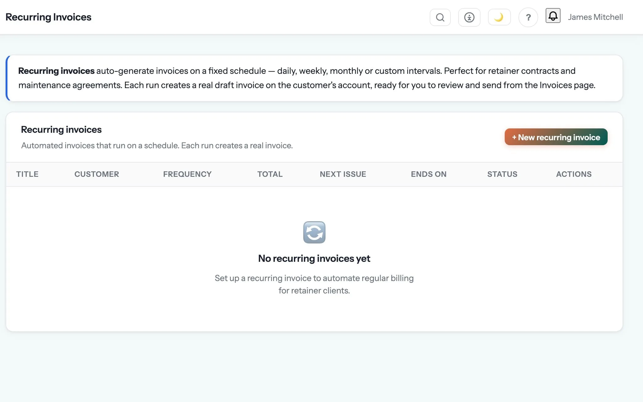This screenshot has width=643, height=402.
Task: Click the Recurring Invoices page title
Action: pos(48,17)
